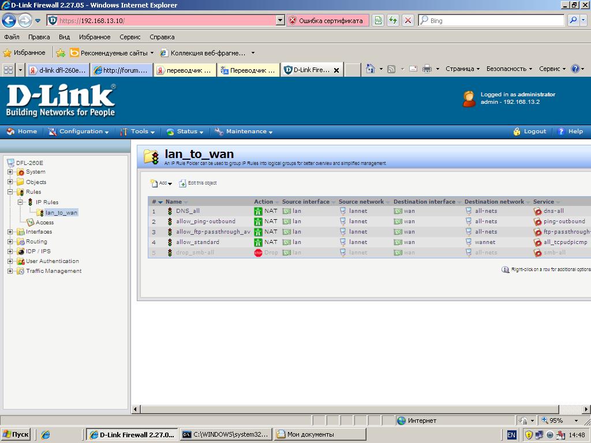
Task: Click the Bing search magnifier button
Action: point(573,20)
